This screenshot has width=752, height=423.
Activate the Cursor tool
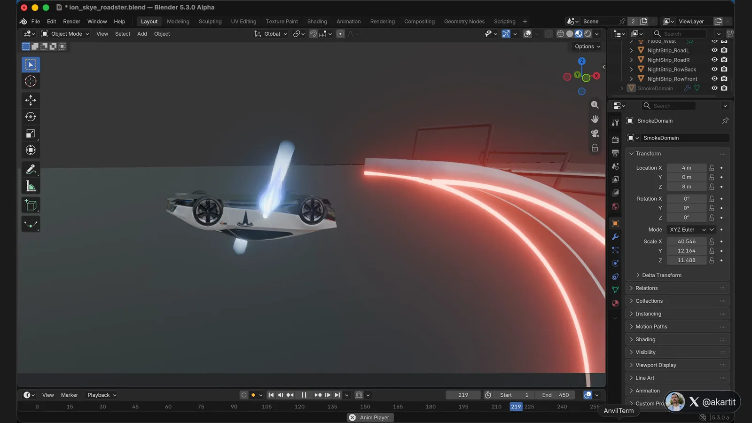[x=31, y=81]
